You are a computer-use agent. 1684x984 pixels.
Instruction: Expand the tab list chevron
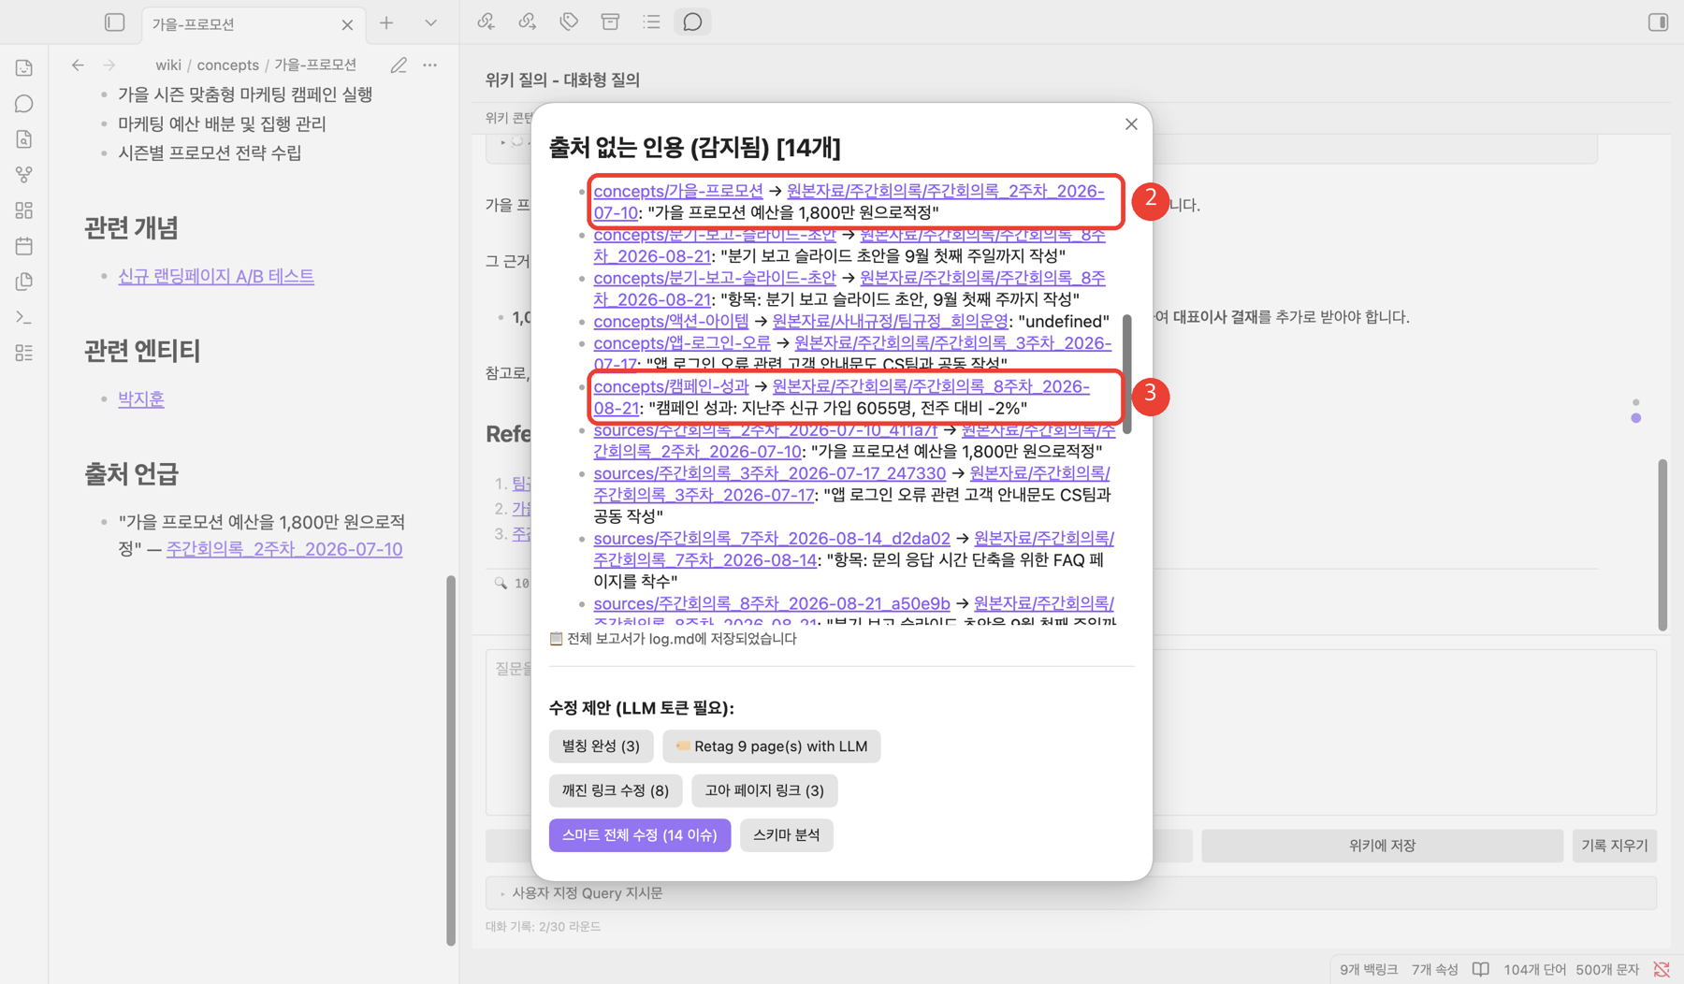[x=430, y=23]
